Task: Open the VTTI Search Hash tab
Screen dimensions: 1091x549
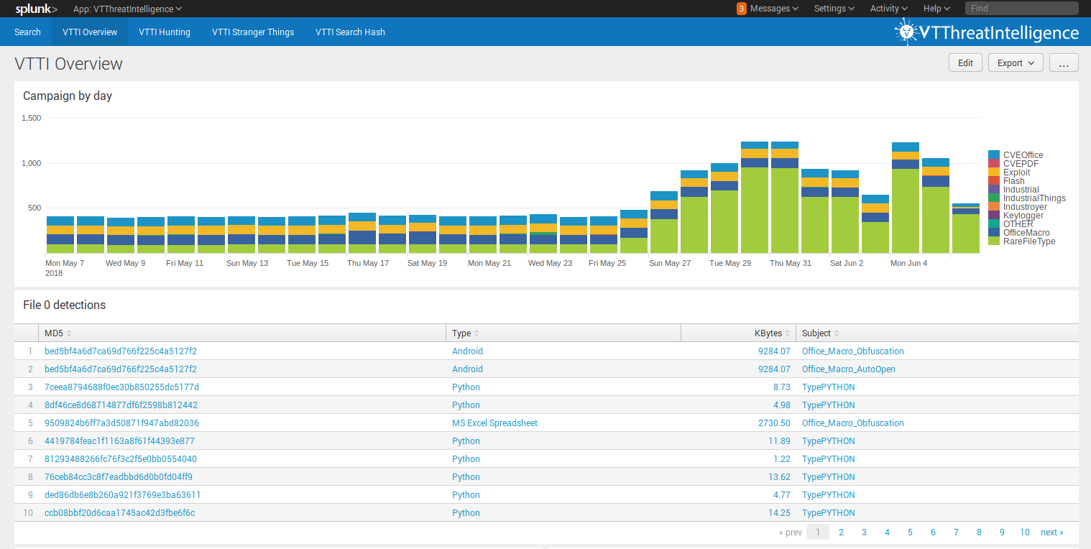Action: coord(350,32)
